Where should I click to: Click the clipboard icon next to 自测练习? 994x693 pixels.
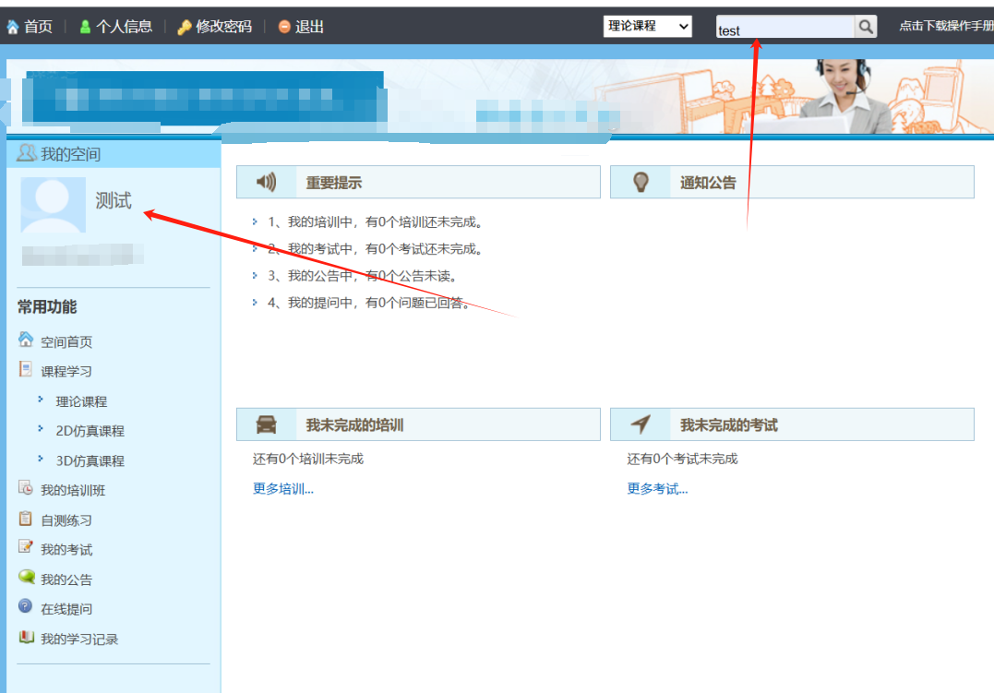[x=25, y=518]
